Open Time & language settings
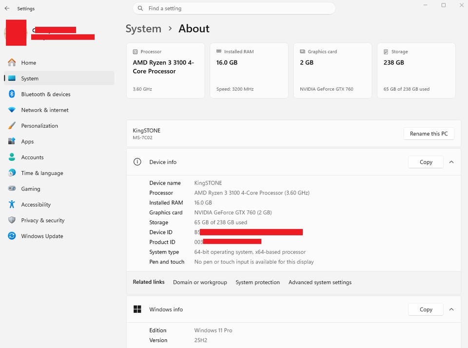Viewport: 468px width, 348px height. 59,173
